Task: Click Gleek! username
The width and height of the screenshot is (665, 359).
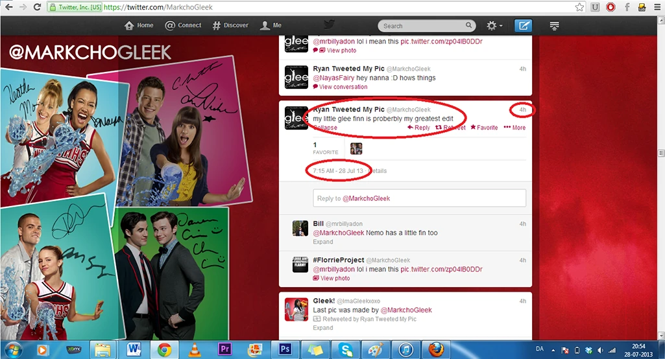Action: coord(324,301)
